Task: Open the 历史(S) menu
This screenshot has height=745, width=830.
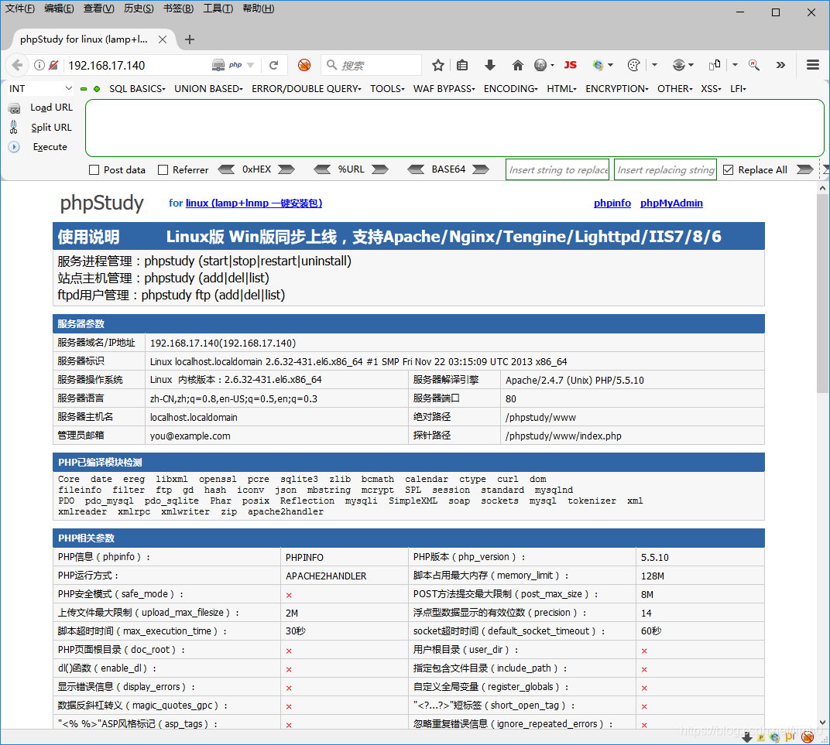Action: tap(139, 9)
